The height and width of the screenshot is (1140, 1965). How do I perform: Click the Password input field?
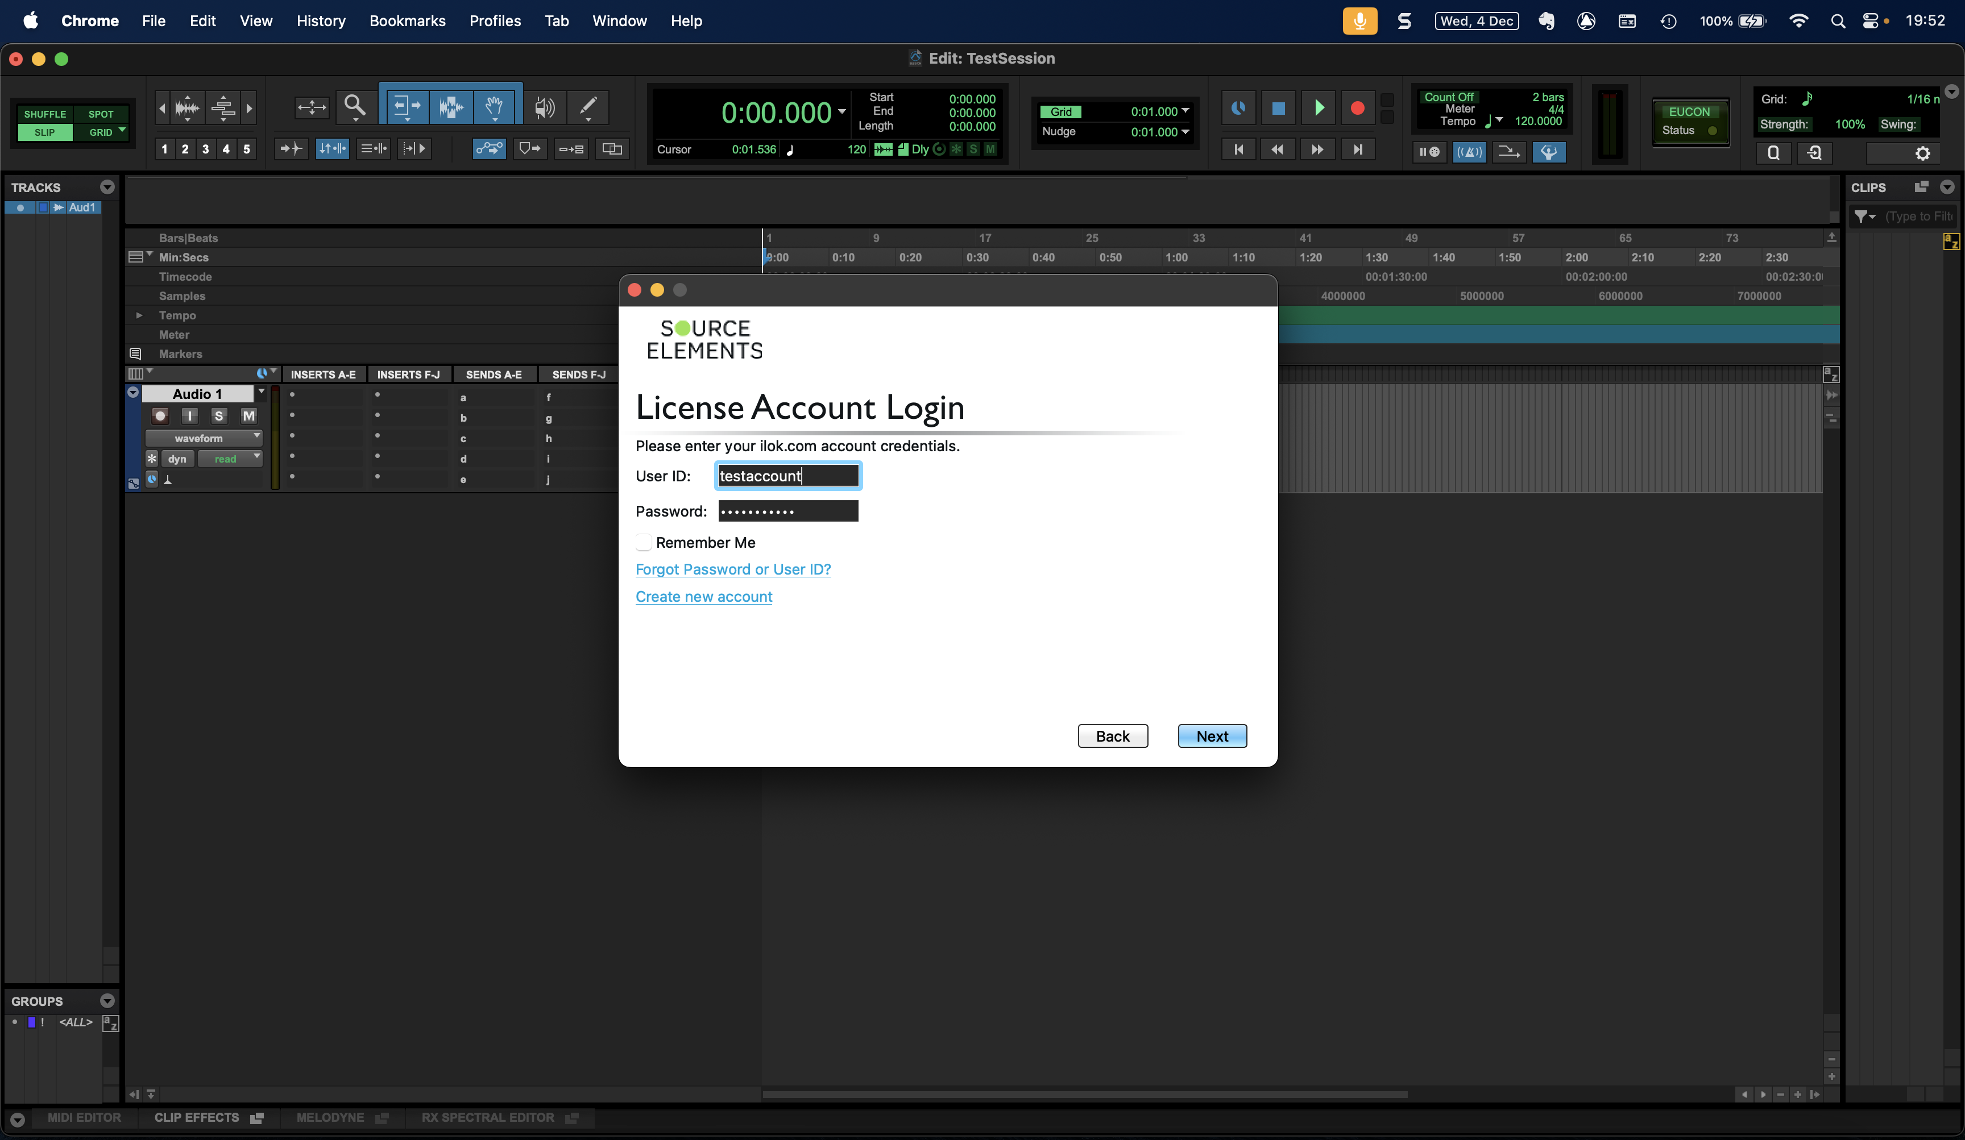click(787, 511)
